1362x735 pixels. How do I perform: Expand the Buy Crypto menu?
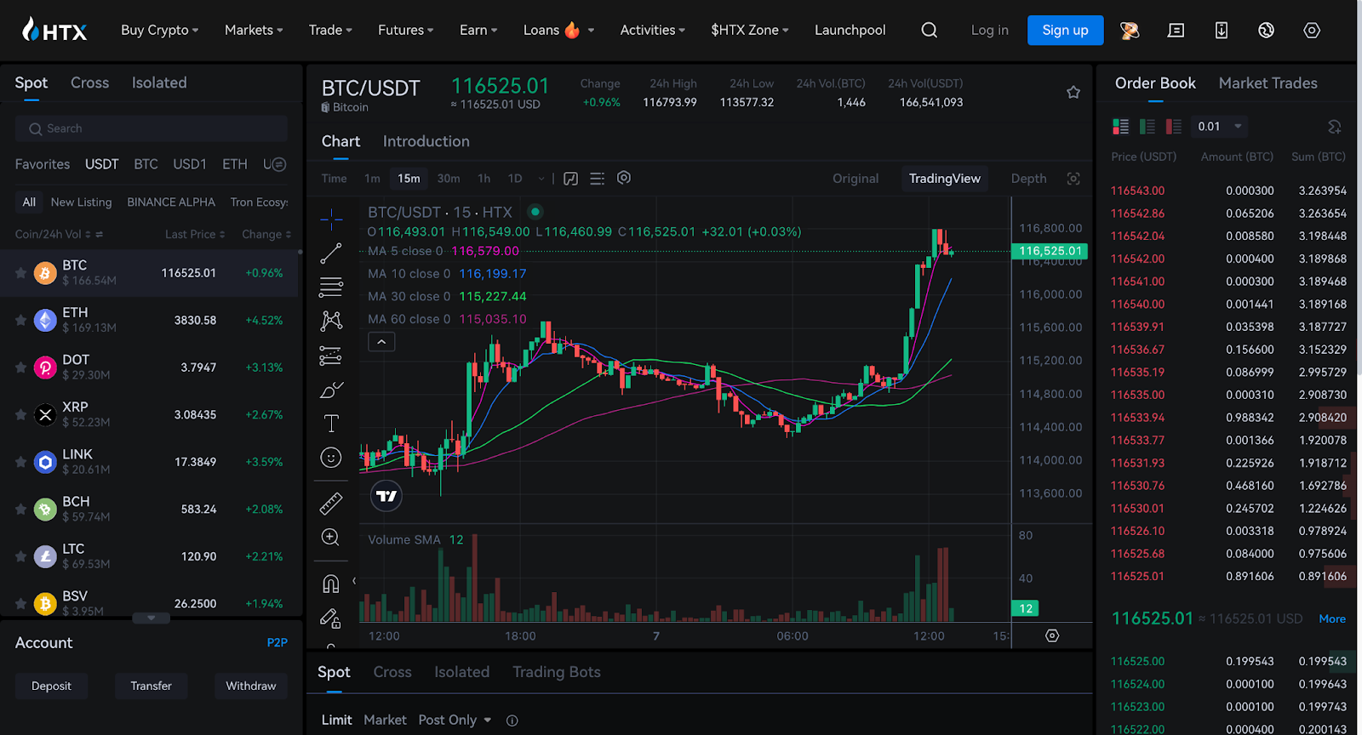coord(159,30)
